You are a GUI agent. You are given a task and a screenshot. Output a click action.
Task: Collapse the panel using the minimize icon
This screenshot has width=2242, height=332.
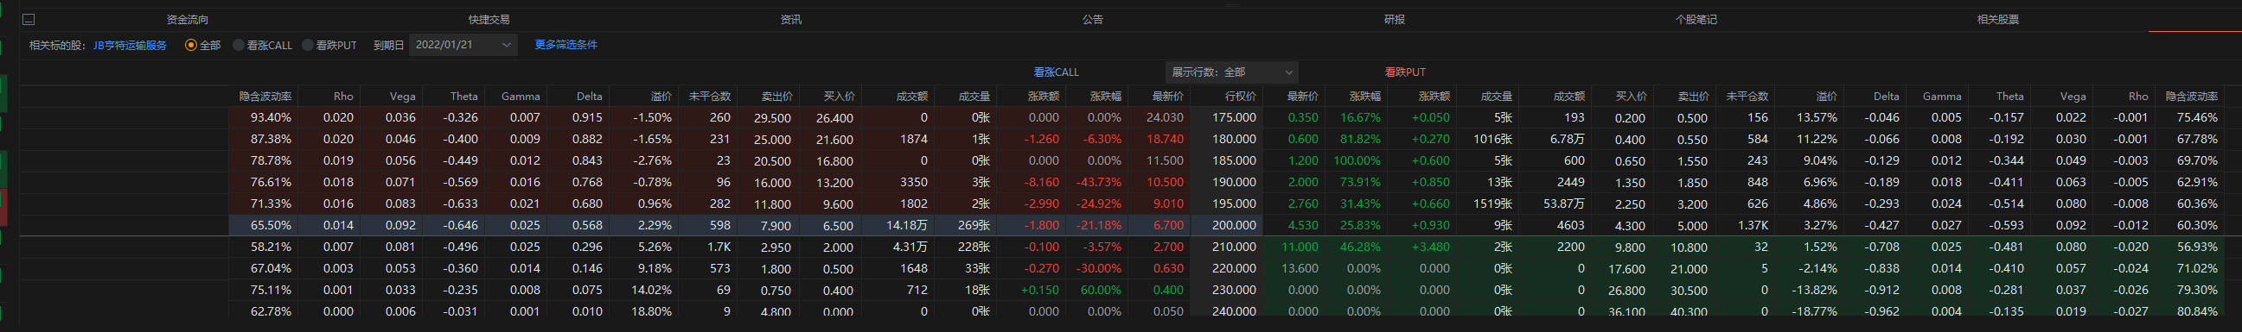(29, 19)
